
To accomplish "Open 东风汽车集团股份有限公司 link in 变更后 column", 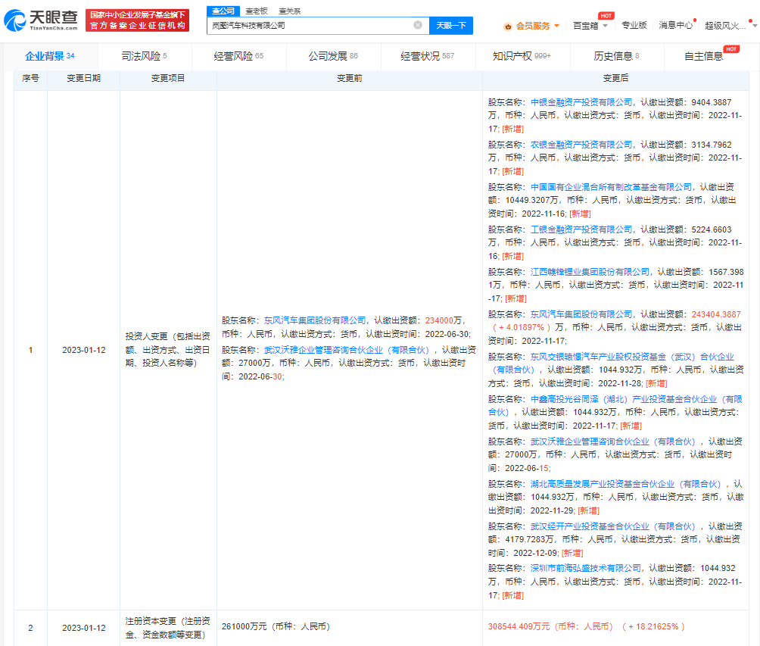I will pos(581,314).
